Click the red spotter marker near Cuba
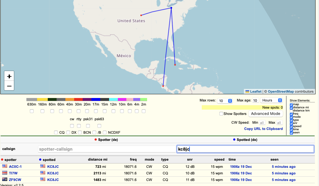 pyautogui.click(x=175, y=65)
